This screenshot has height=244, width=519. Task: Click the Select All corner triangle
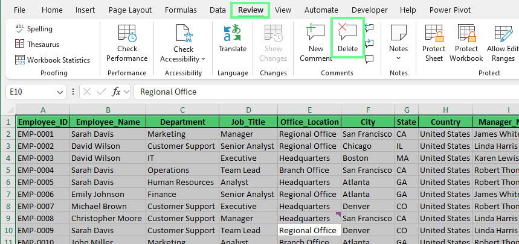(11, 109)
